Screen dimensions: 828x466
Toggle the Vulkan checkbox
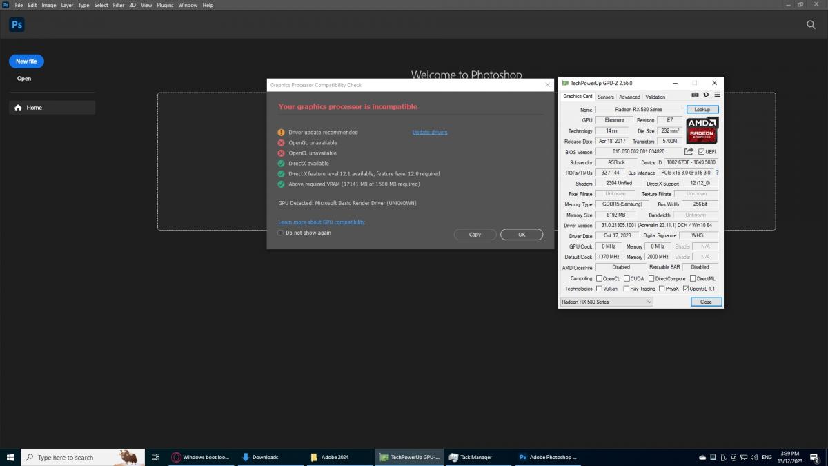pyautogui.click(x=599, y=289)
